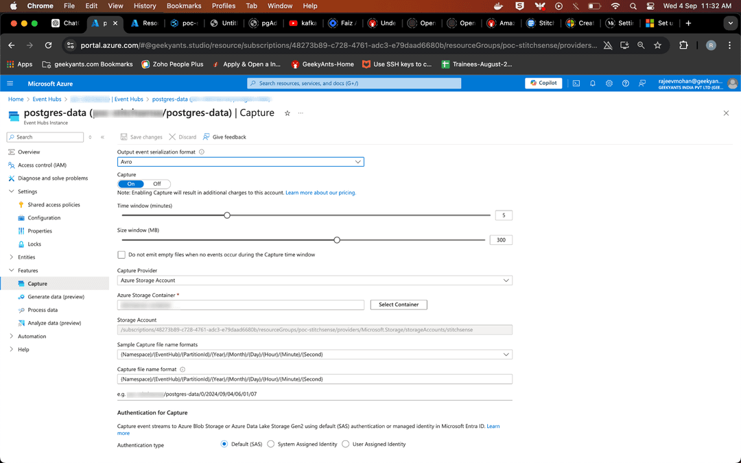Open the Azure feedback icon in top bar
The height and width of the screenshot is (463, 741).
tap(642, 83)
